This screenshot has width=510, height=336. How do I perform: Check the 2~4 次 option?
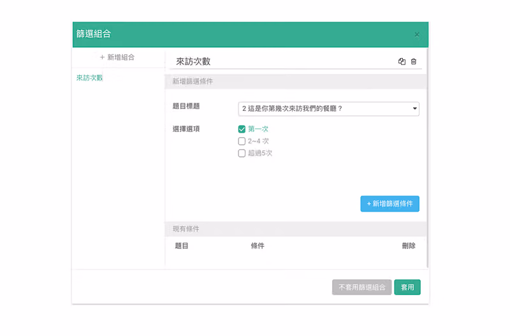click(242, 141)
